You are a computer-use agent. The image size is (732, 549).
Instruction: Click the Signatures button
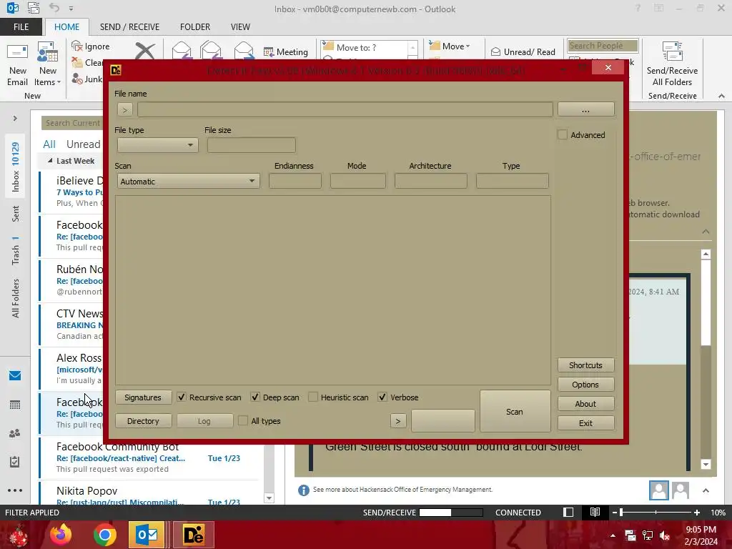[x=143, y=397]
